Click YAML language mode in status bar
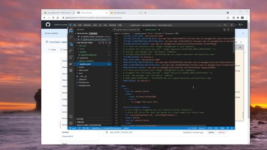 click(x=222, y=128)
